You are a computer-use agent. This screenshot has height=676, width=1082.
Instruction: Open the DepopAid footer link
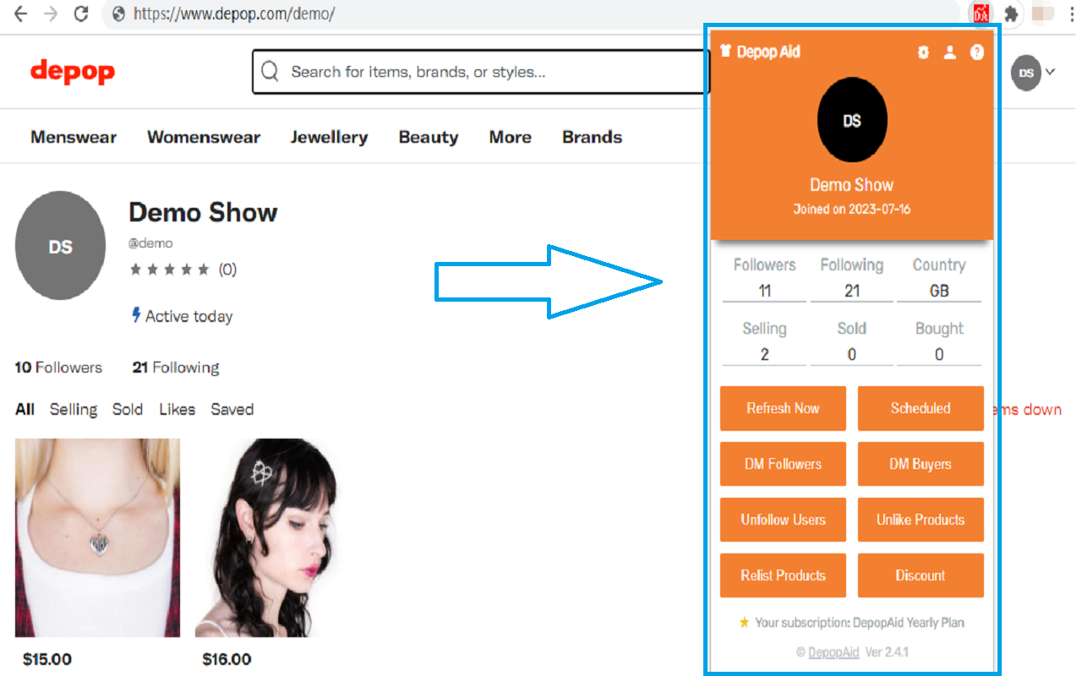point(833,652)
